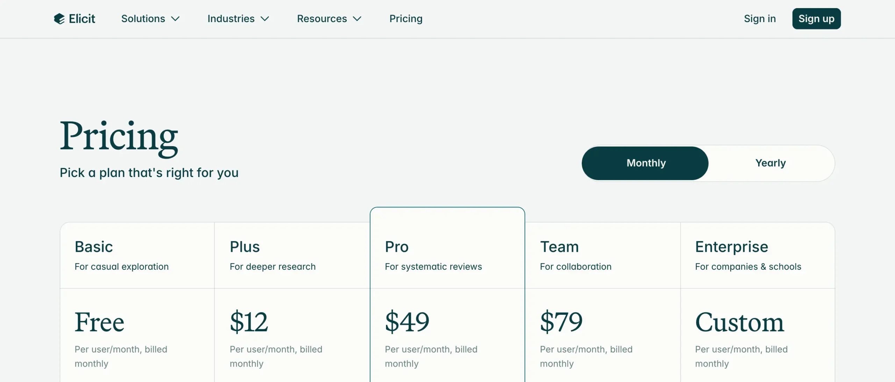Click the $49 Pro plan price
895x382 pixels.
click(x=407, y=322)
